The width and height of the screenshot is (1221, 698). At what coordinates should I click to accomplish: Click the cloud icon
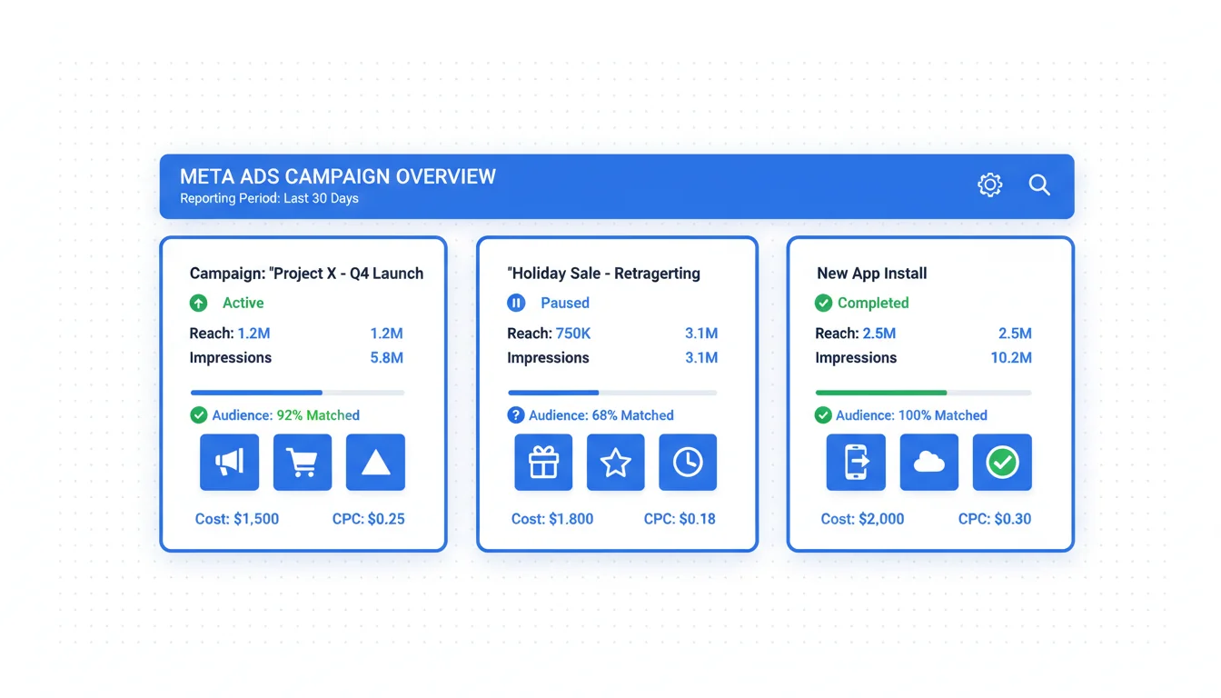(x=928, y=463)
